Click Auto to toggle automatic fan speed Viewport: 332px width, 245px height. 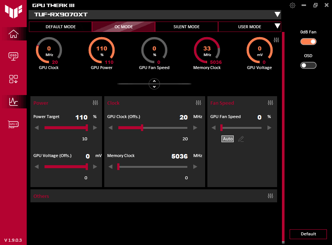point(227,138)
